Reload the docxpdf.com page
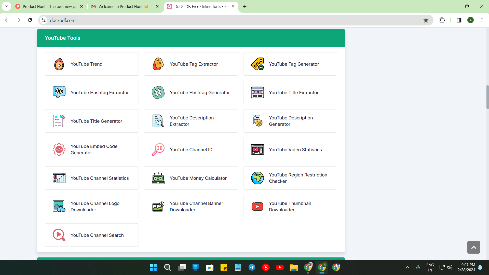This screenshot has width=489, height=275. click(x=30, y=20)
